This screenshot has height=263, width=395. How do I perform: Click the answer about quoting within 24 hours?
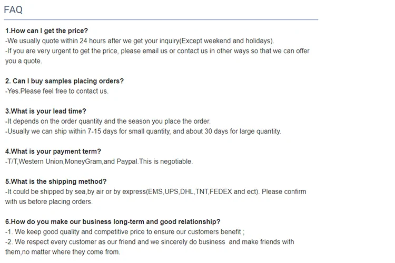[140, 41]
